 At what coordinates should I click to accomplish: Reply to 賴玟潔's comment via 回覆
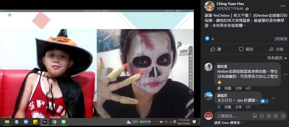pyautogui.click(x=228, y=88)
